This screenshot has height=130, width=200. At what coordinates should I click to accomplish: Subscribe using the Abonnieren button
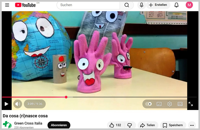[x=59, y=125]
